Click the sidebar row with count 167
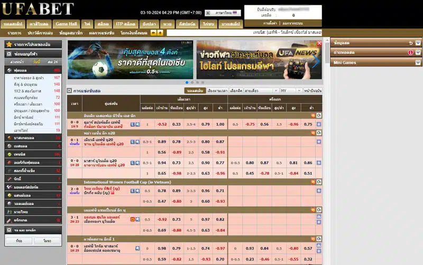This screenshot has height=265, width=423. pos(33,78)
